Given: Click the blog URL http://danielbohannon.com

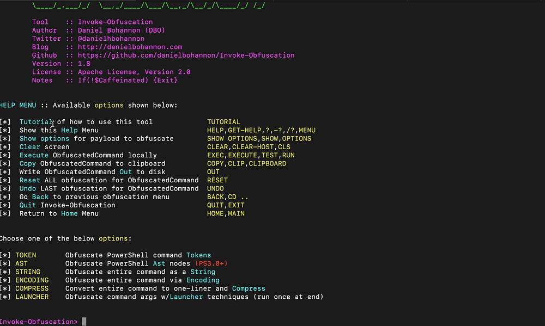Looking at the screenshot, I should 130,47.
